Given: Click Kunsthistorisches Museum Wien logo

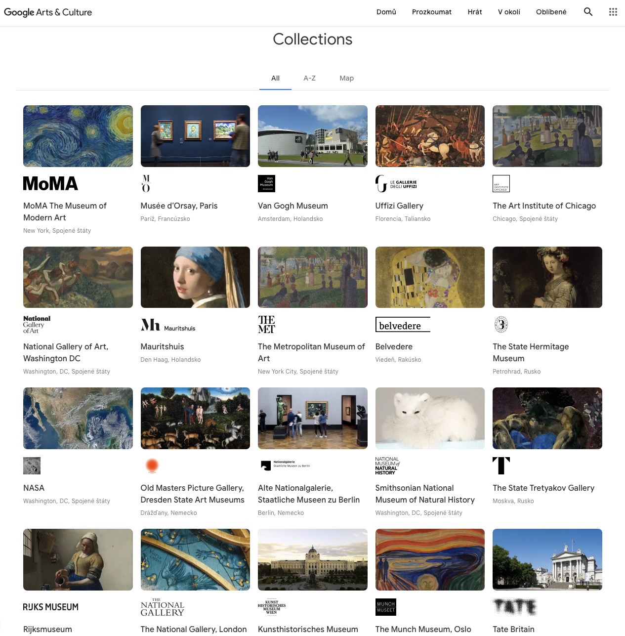Looking at the screenshot, I should pyautogui.click(x=272, y=607).
